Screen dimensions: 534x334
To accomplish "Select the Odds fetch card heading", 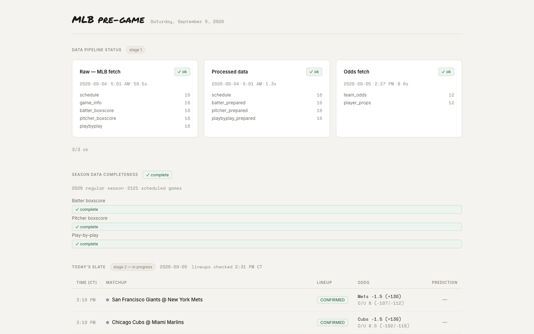I will [x=356, y=72].
